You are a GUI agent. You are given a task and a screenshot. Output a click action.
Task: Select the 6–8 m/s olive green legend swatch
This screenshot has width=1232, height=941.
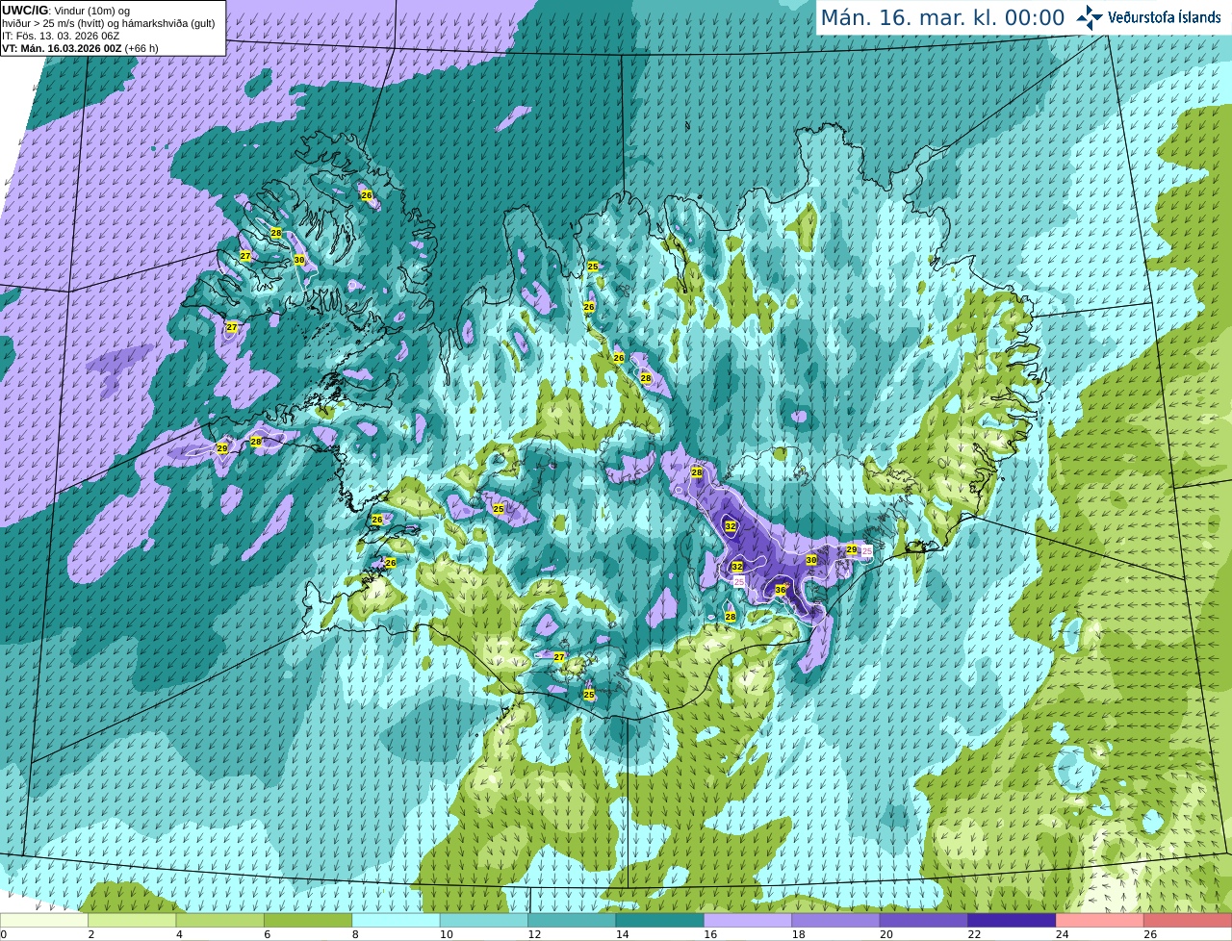point(308,921)
